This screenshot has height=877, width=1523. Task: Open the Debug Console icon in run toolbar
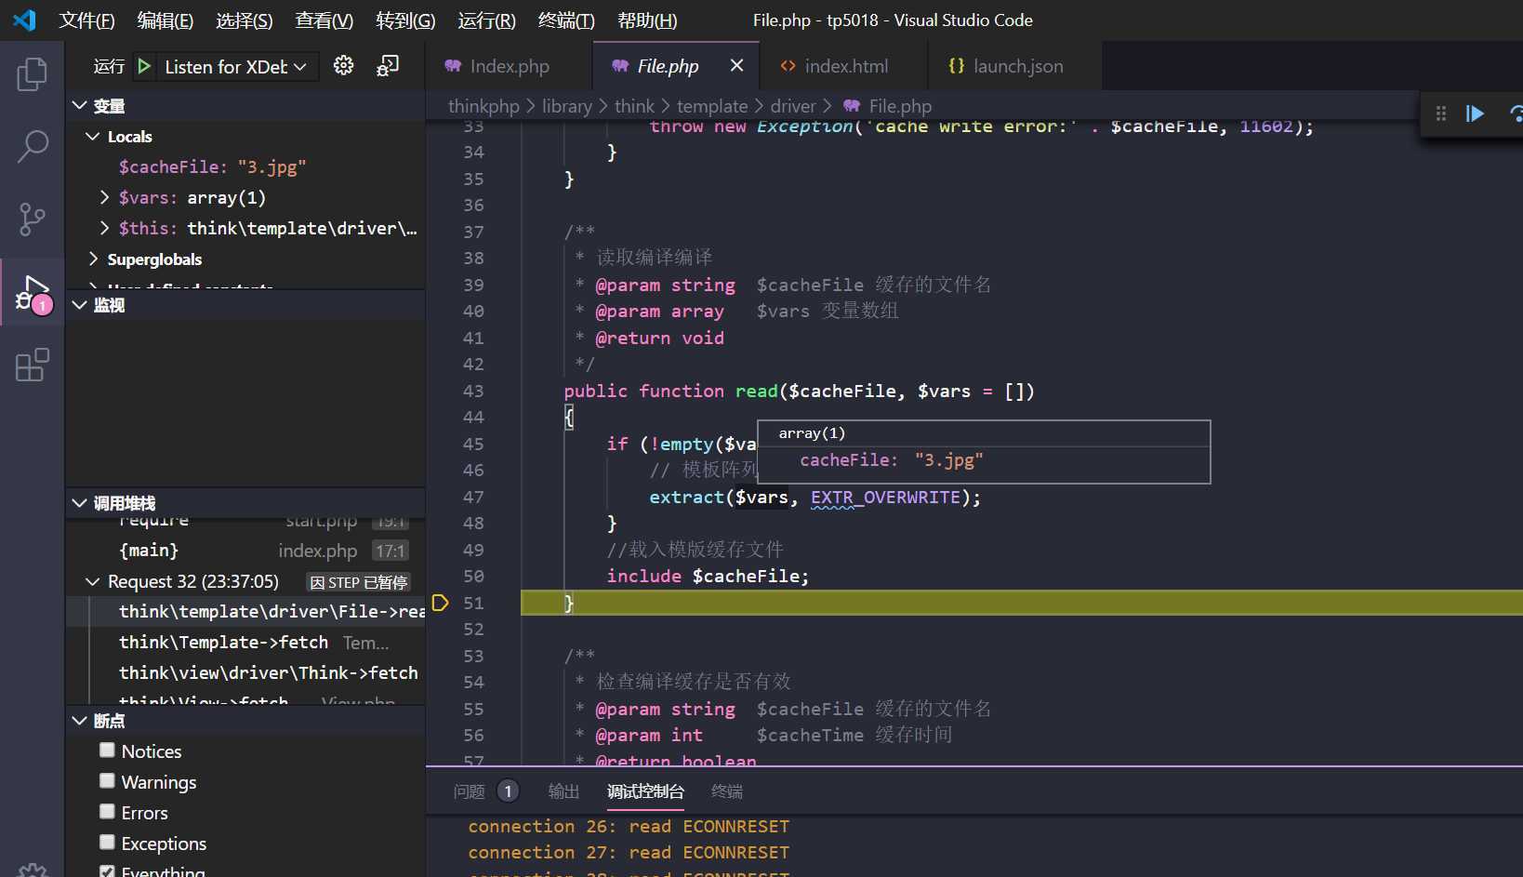388,65
